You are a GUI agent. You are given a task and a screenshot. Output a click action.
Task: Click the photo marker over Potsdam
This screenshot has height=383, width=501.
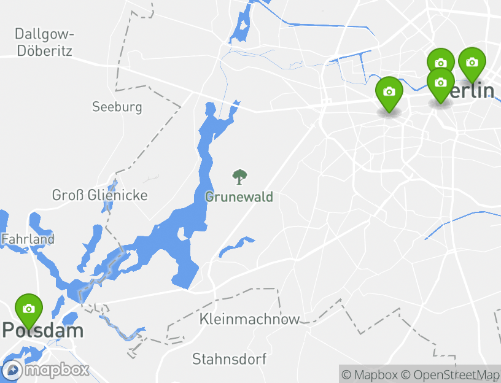[x=29, y=310]
